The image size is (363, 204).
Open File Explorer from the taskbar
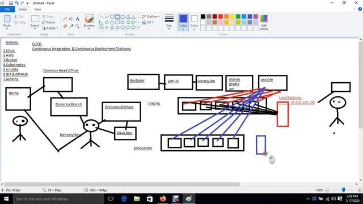click(x=137, y=199)
